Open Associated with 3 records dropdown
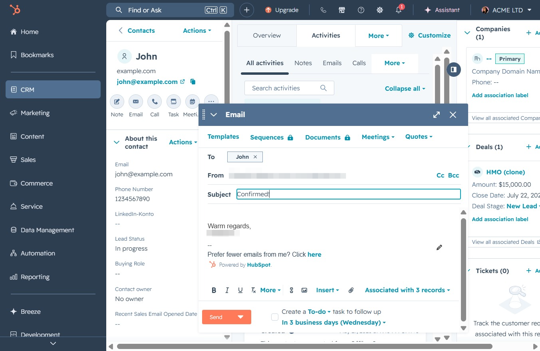 click(407, 290)
